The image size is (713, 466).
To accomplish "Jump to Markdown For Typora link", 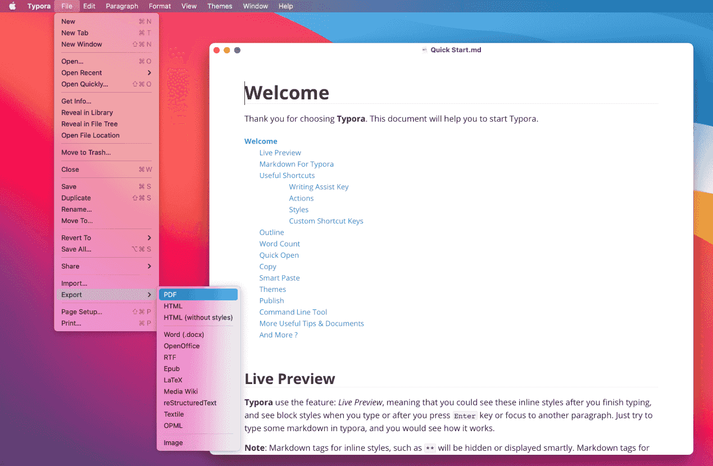I will pos(296,165).
